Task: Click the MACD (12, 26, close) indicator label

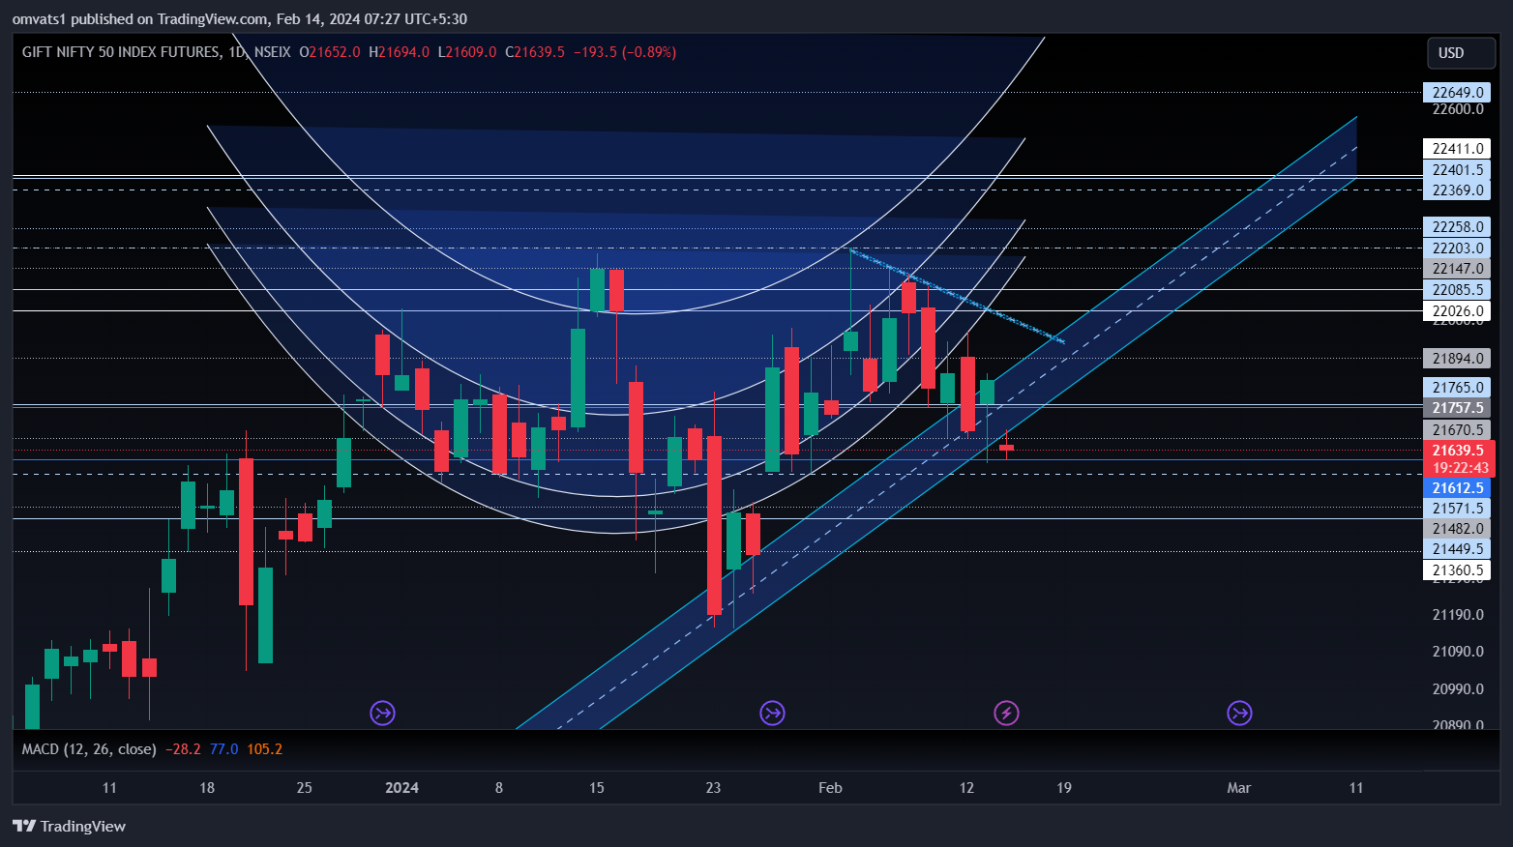Action: pyautogui.click(x=89, y=749)
